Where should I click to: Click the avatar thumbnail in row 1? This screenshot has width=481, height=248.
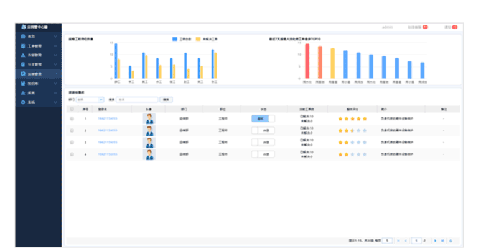pos(149,118)
